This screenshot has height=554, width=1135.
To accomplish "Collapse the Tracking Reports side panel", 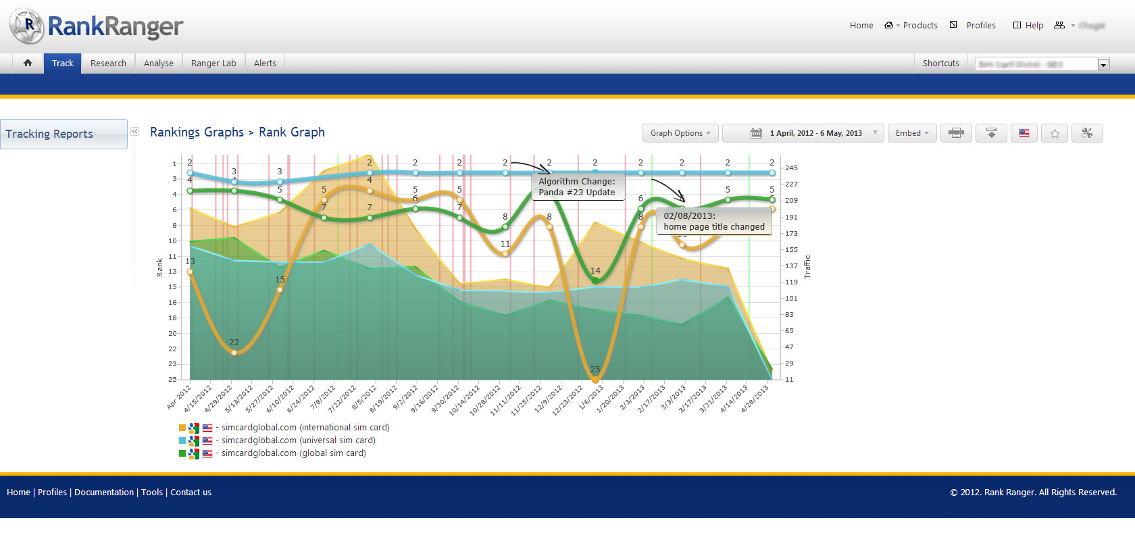I will click(x=134, y=132).
